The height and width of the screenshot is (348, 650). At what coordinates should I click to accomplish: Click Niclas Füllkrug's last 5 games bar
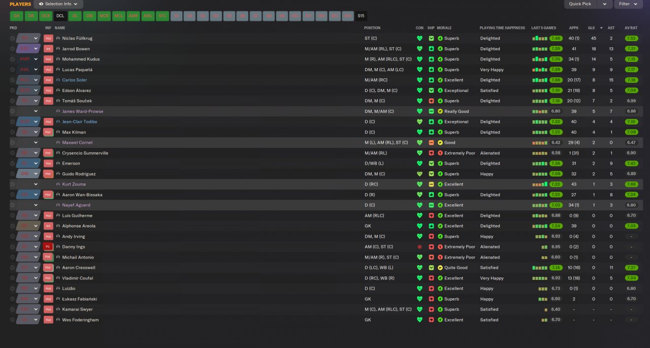pyautogui.click(x=540, y=38)
